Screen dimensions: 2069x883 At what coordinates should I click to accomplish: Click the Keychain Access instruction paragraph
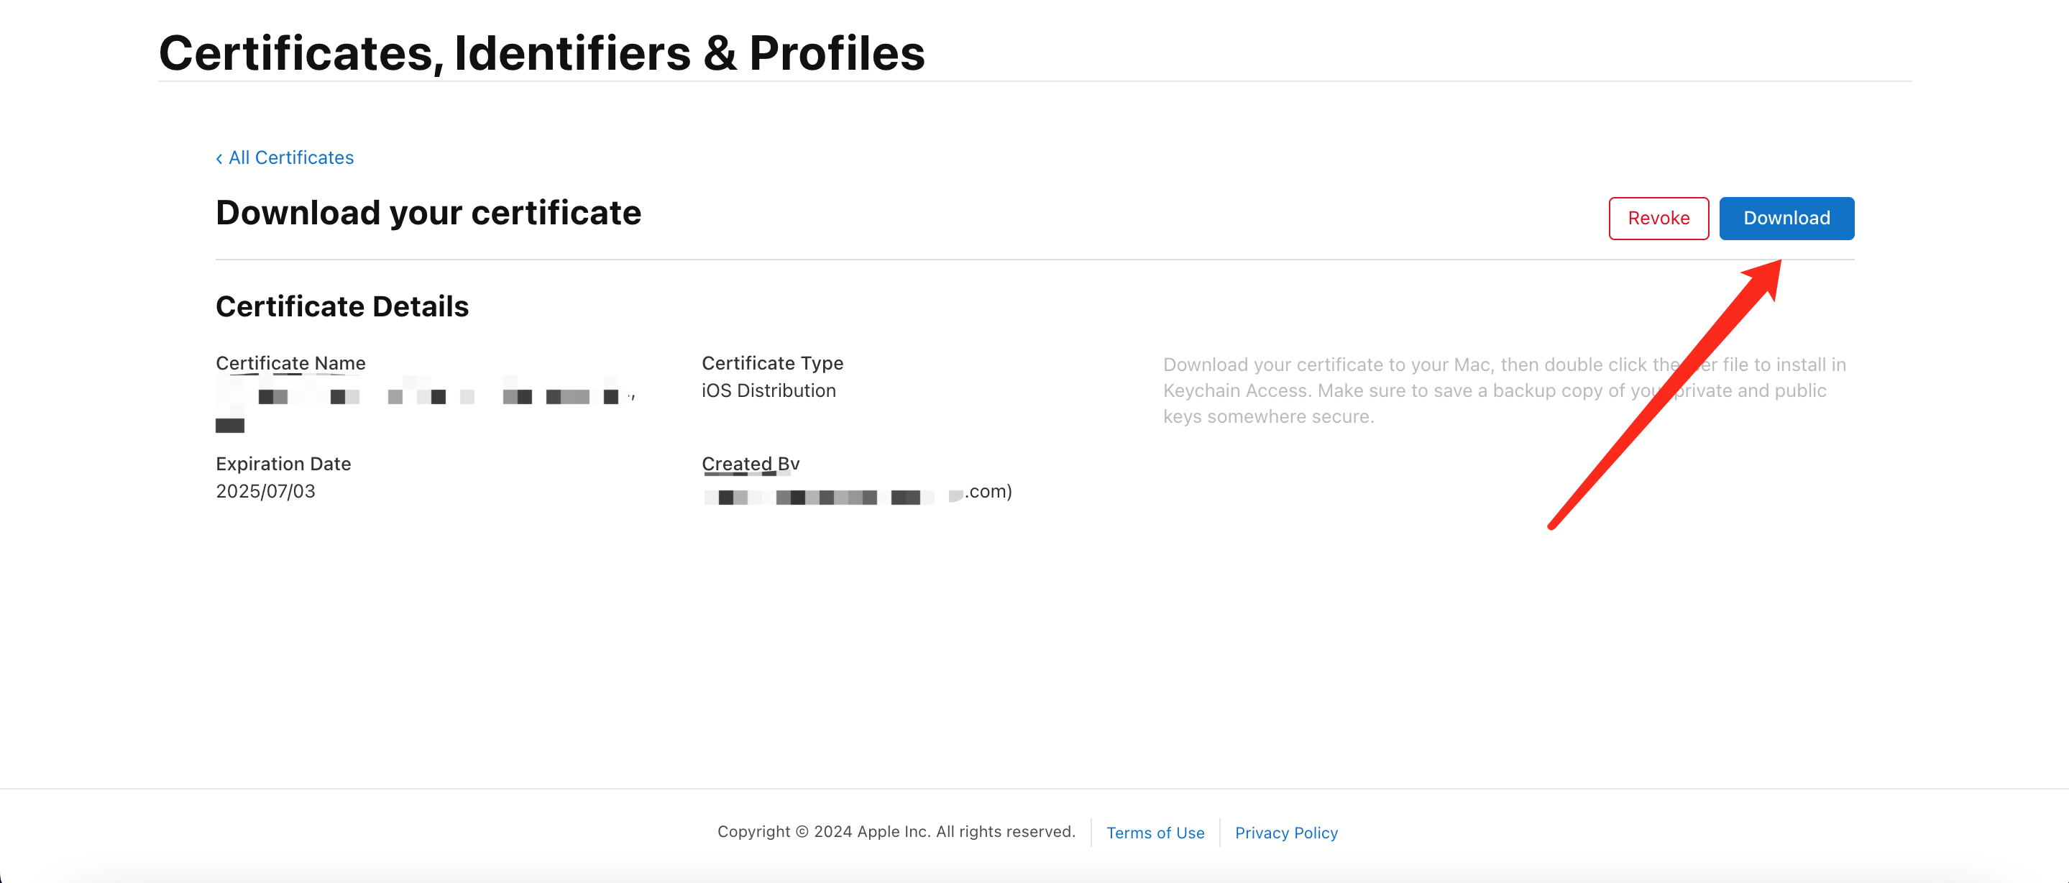pyautogui.click(x=1503, y=390)
